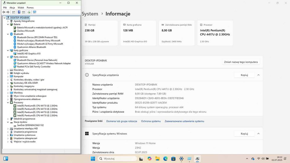Click Zmień nazwę tego komputera button

(241, 62)
